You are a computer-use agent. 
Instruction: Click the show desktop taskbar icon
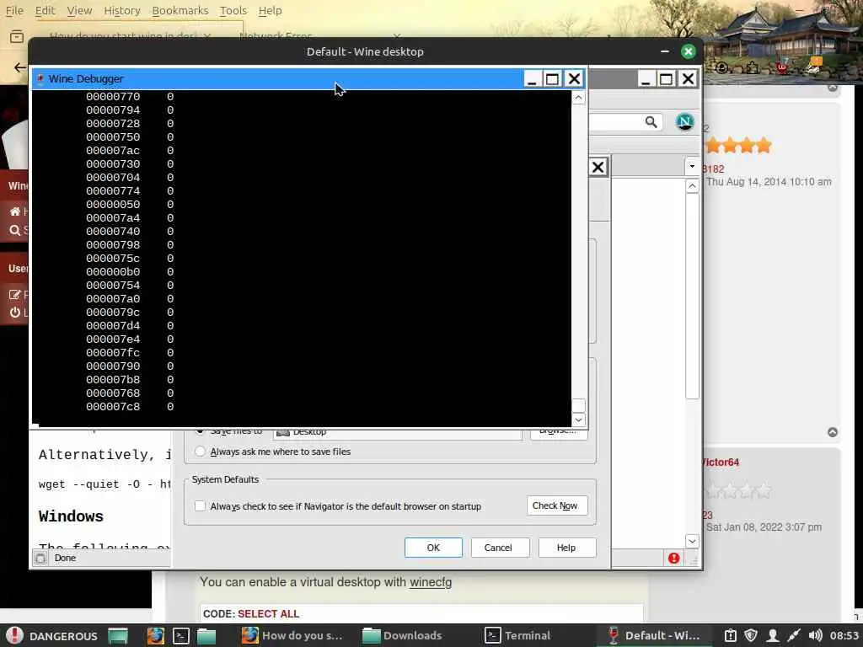(118, 635)
